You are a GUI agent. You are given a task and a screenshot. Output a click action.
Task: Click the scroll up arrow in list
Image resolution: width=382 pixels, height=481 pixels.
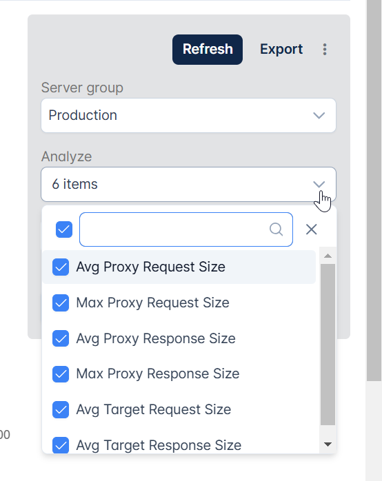pyautogui.click(x=328, y=256)
